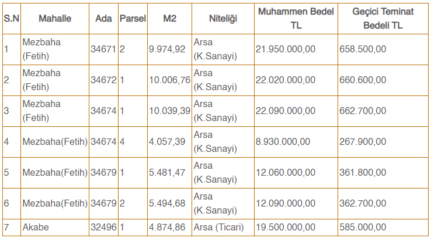Click the Arsa (Ticari) cell
The width and height of the screenshot is (431, 238).
coord(218,227)
